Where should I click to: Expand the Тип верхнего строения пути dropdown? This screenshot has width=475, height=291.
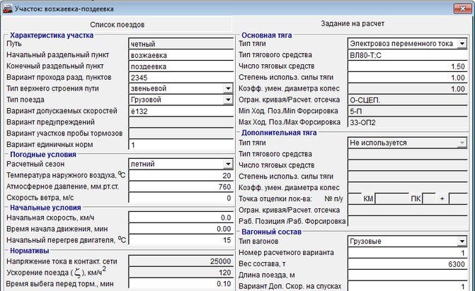pyautogui.click(x=227, y=88)
